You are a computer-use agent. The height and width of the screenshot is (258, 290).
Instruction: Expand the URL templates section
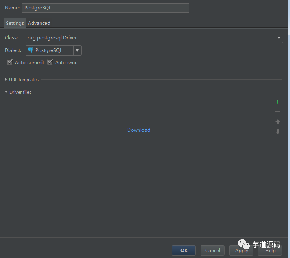pyautogui.click(x=6, y=80)
